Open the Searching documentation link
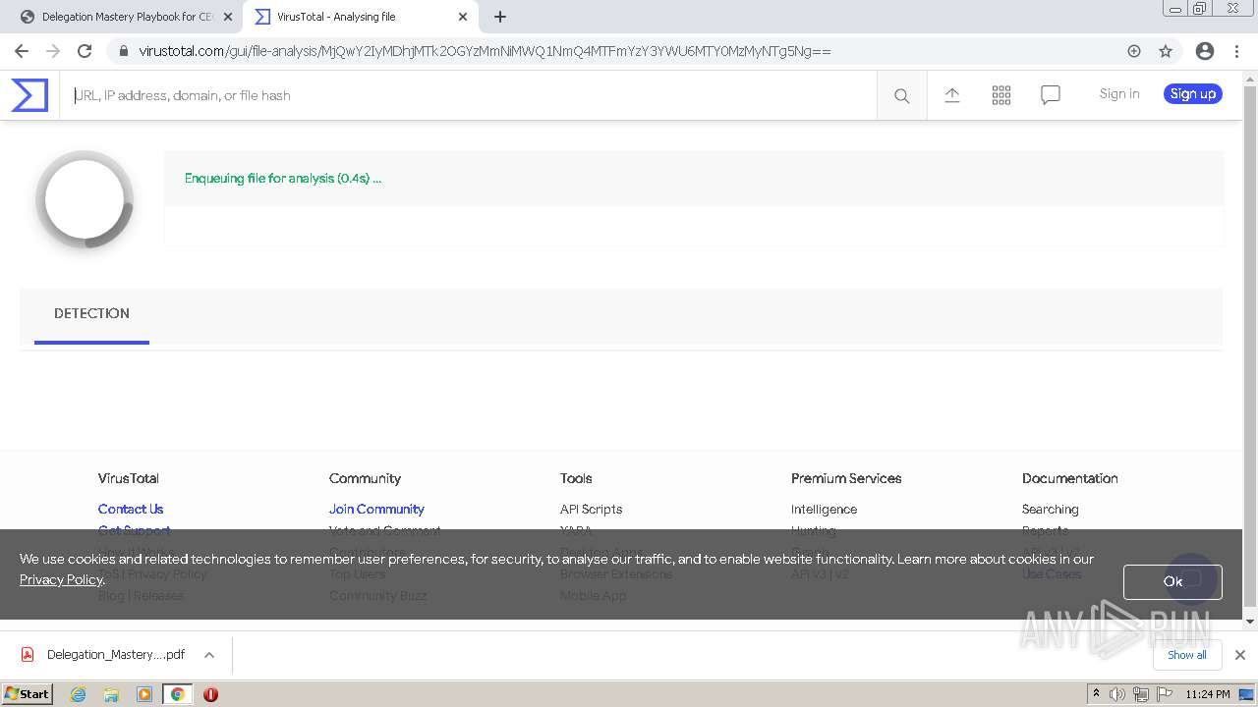The height and width of the screenshot is (707, 1258). click(1050, 509)
